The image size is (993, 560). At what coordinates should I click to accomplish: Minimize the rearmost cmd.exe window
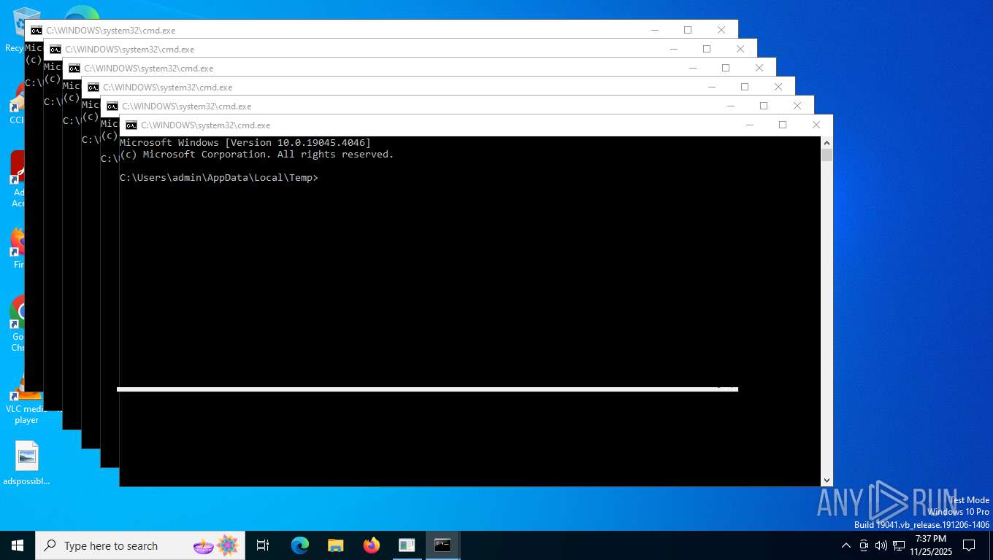point(654,31)
